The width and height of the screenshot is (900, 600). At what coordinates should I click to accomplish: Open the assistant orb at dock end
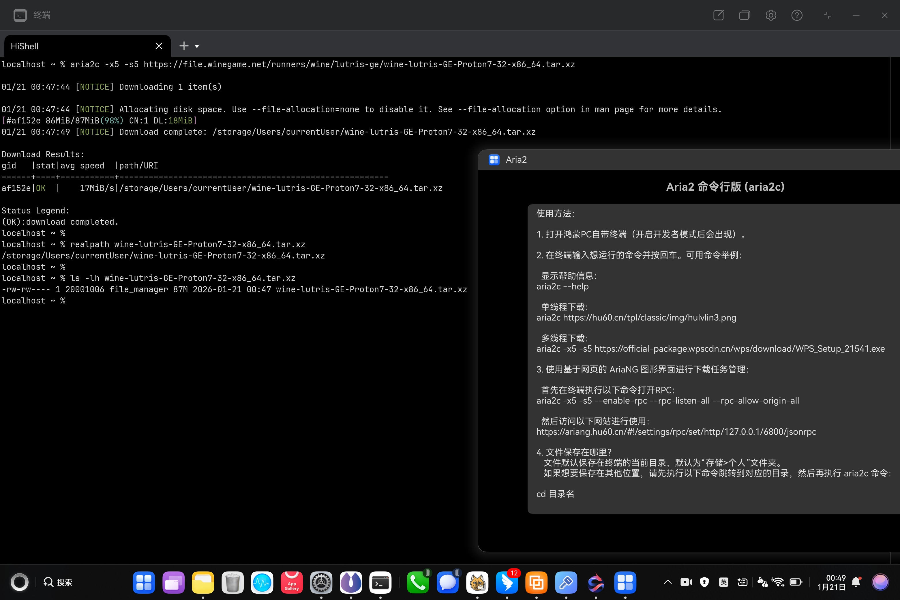pos(880,582)
